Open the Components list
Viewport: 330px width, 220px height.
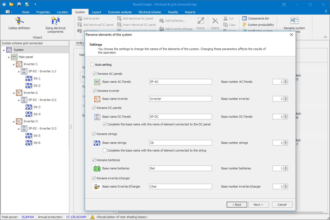256,18
